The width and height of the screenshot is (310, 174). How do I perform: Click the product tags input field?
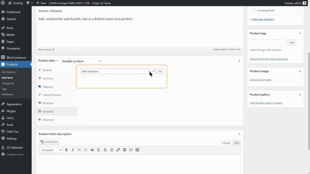tap(268, 43)
